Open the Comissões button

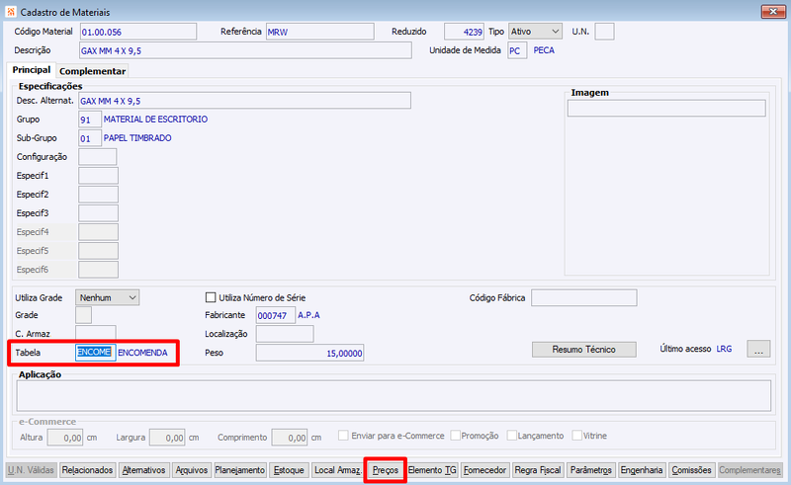pos(691,470)
